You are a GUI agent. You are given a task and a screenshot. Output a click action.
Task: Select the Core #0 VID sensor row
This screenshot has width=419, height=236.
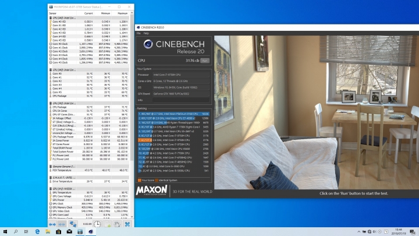coord(88,22)
